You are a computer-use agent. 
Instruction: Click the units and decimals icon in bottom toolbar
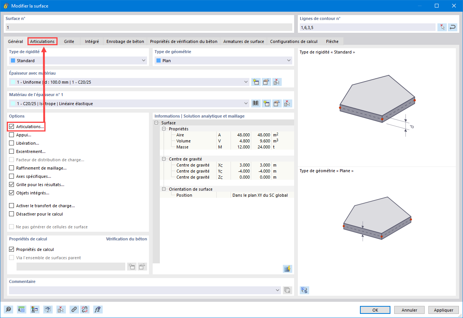pos(21,310)
